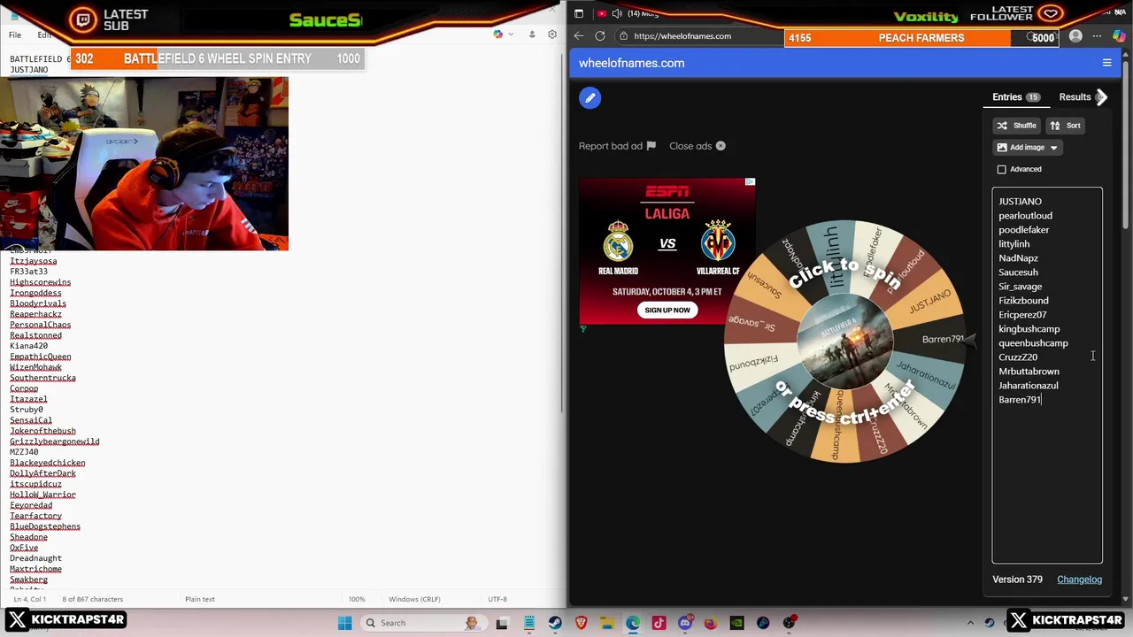This screenshot has height=637, width=1133.
Task: Open File Explorer from the taskbar
Action: (607, 623)
